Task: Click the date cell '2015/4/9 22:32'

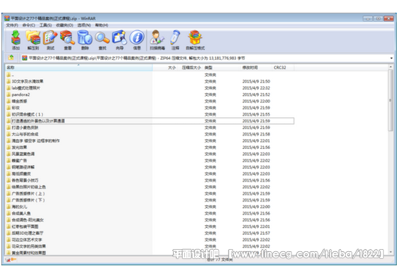Action: [256, 88]
